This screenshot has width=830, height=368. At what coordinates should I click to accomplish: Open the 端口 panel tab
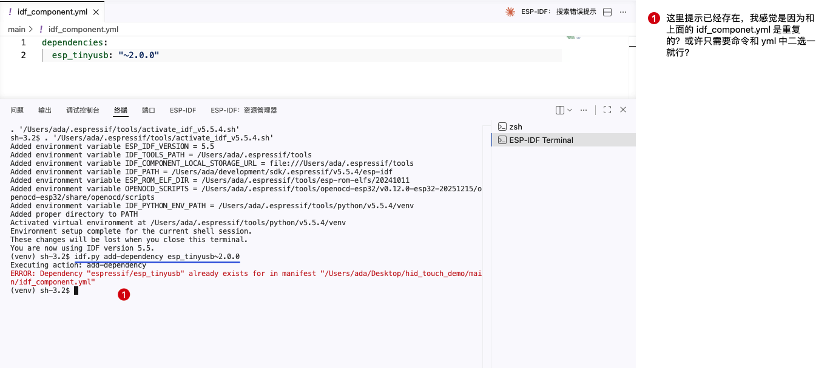pos(149,110)
